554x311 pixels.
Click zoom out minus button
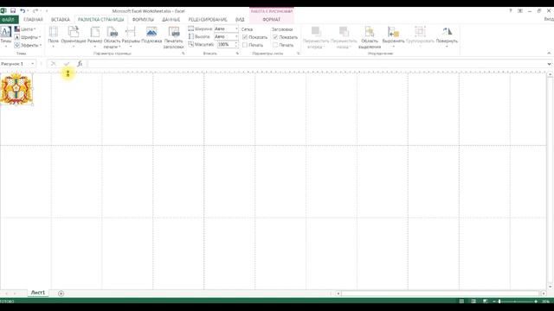coord(494,301)
